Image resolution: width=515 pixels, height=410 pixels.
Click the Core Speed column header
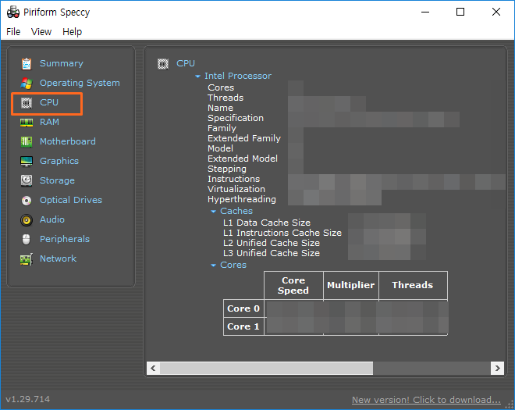pyautogui.click(x=293, y=286)
